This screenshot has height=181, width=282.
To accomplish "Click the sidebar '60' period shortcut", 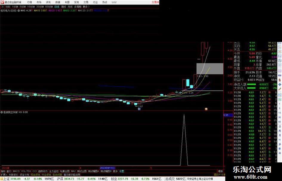I will pos(280,122).
